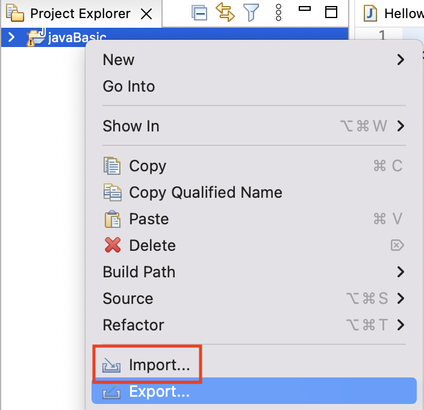Open the Build Path submenu
The width and height of the screenshot is (424, 410).
point(254,272)
